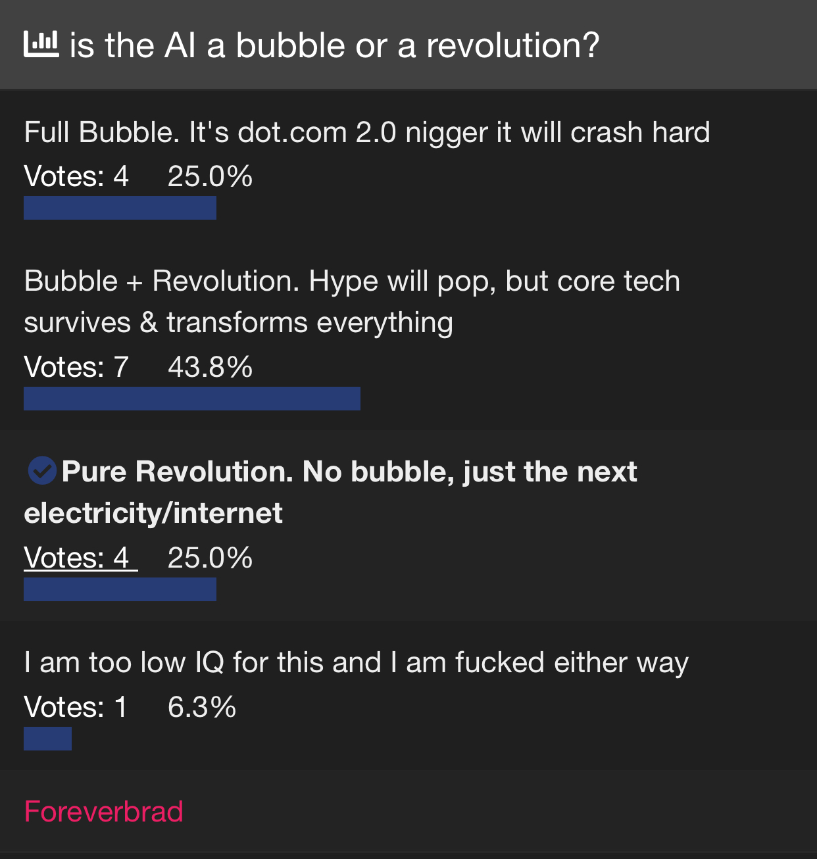The image size is (817, 859).
Task: Open the "Votes: 1" voter count
Action: point(76,707)
